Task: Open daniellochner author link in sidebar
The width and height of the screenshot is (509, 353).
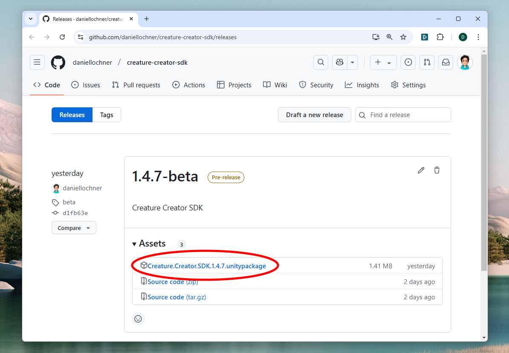Action: pos(82,188)
